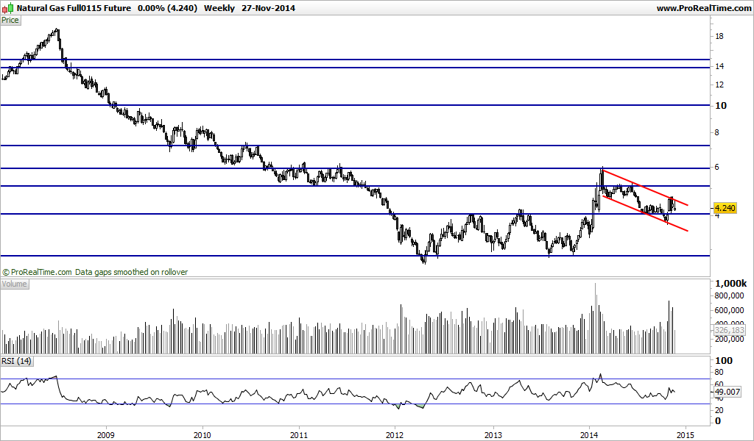Screen dimensions: 754x441
Task: Click the 2014 label on time axis
Action: 590,435
